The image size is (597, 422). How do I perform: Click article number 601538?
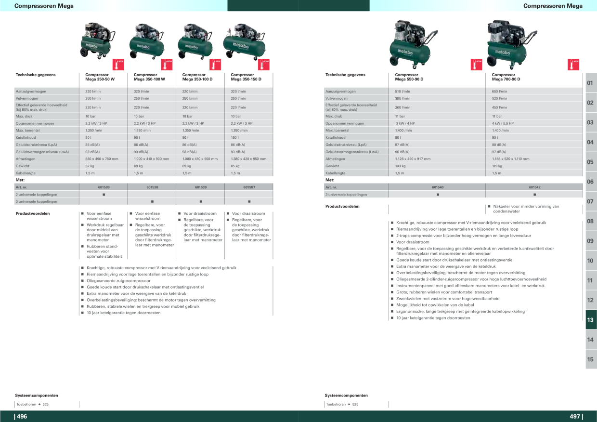[x=152, y=187]
